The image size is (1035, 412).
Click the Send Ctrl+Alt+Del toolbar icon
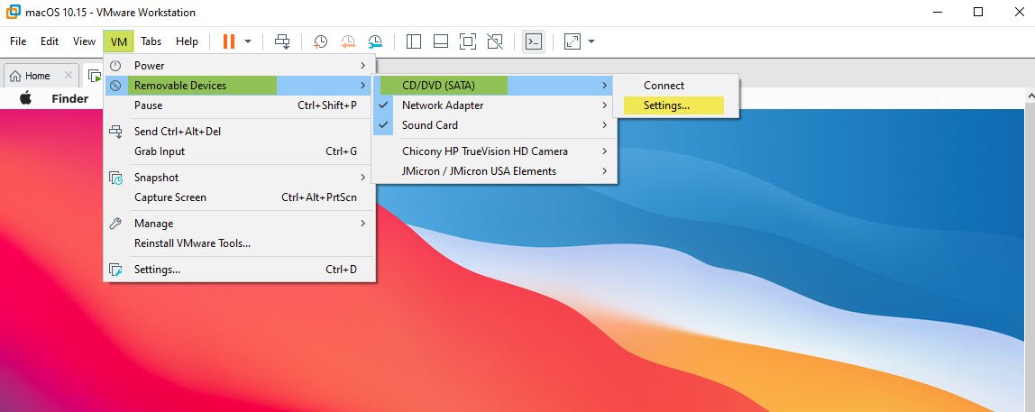[282, 41]
